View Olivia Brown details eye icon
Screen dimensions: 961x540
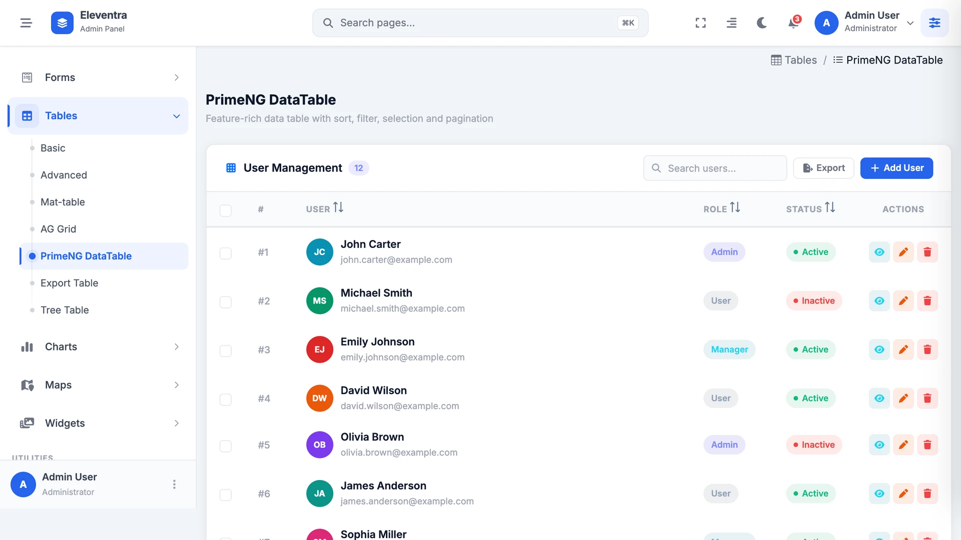pyautogui.click(x=879, y=445)
